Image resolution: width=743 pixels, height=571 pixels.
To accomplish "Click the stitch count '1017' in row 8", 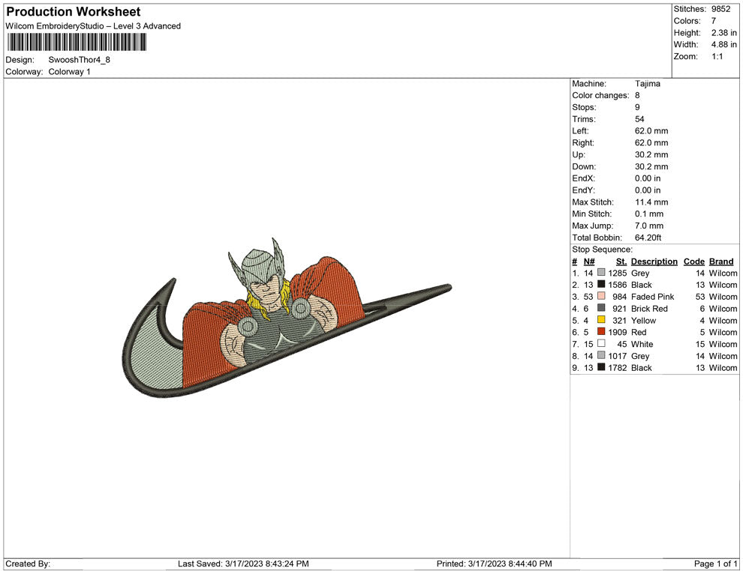I will [618, 356].
